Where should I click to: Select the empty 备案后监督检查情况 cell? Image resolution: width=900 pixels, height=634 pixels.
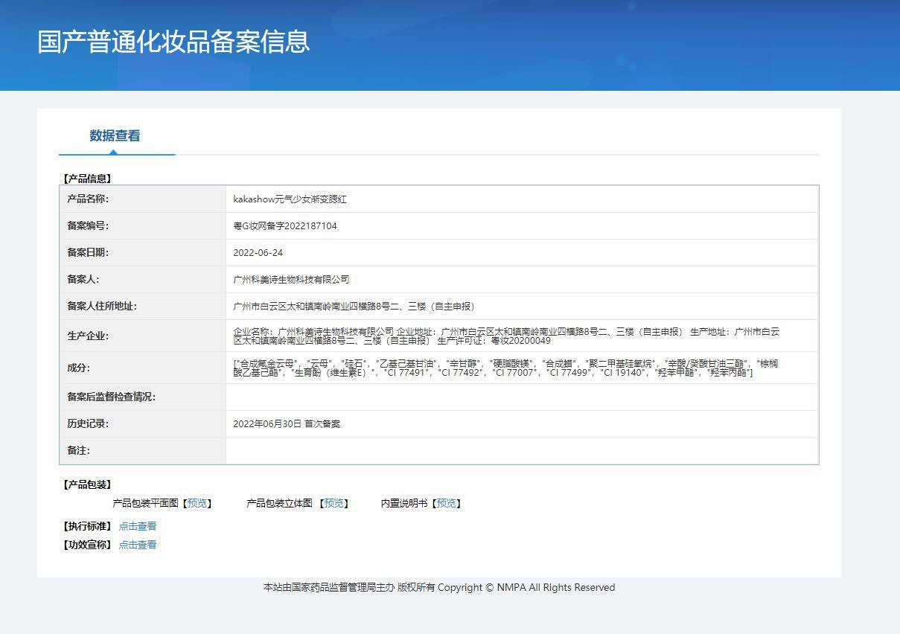click(522, 397)
